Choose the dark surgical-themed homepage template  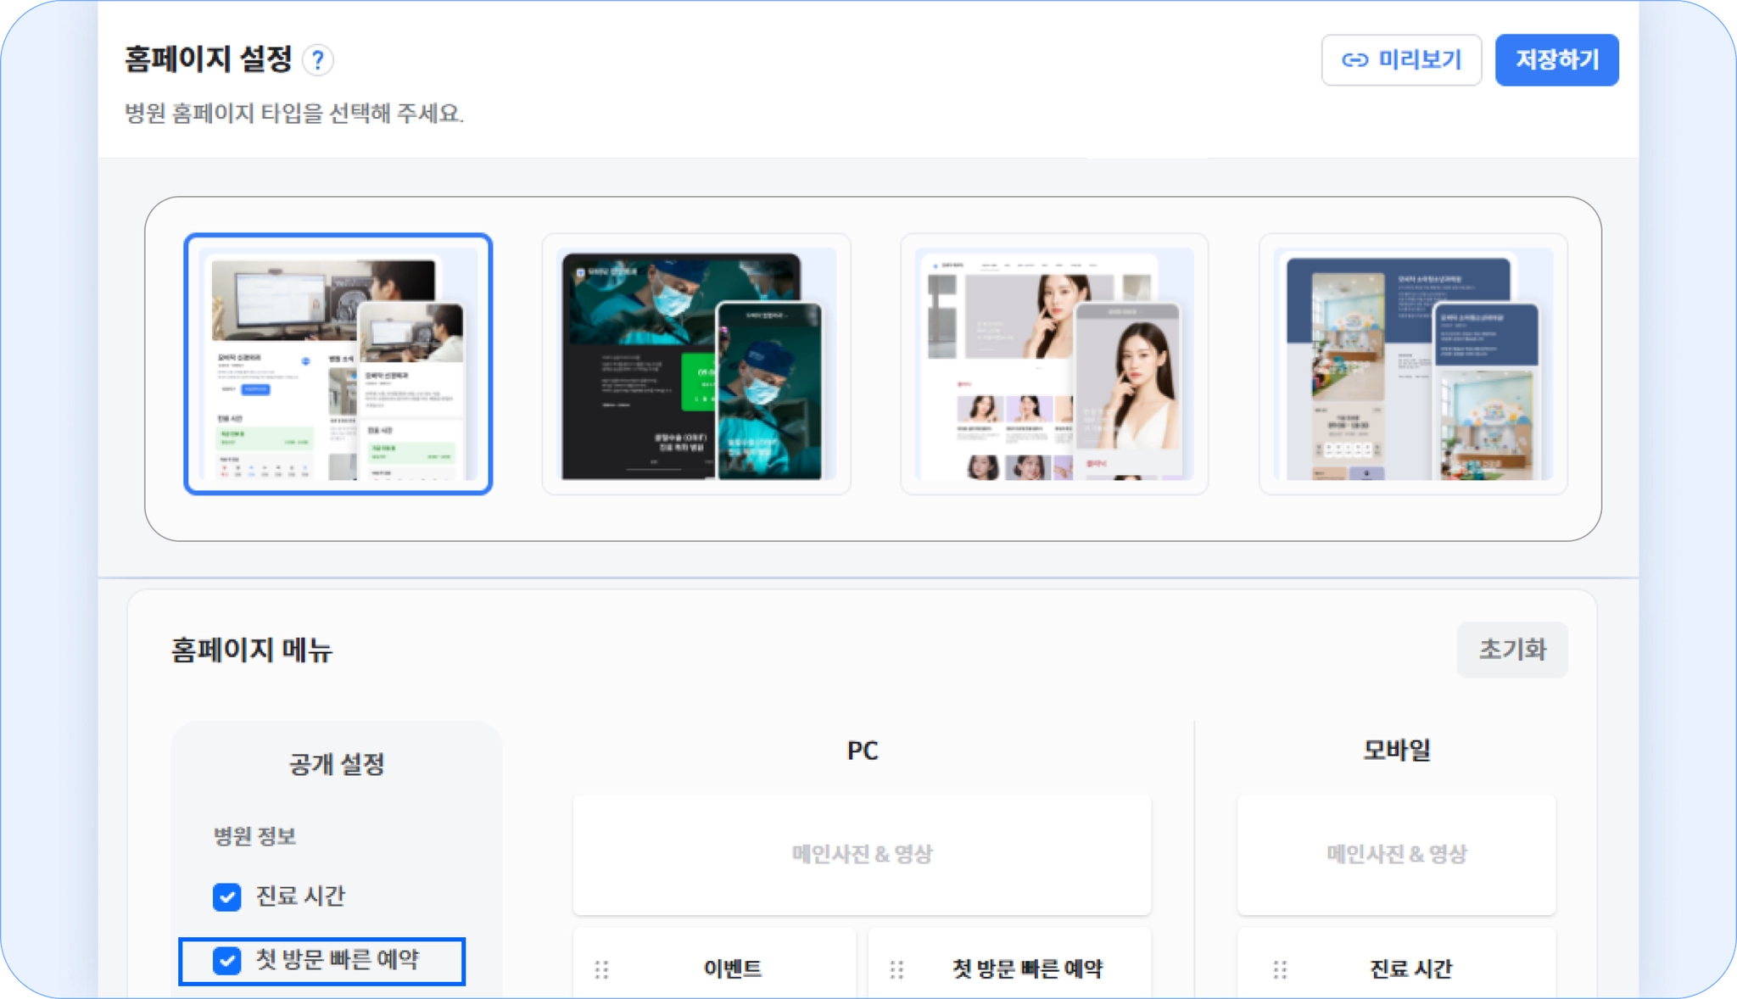(695, 364)
